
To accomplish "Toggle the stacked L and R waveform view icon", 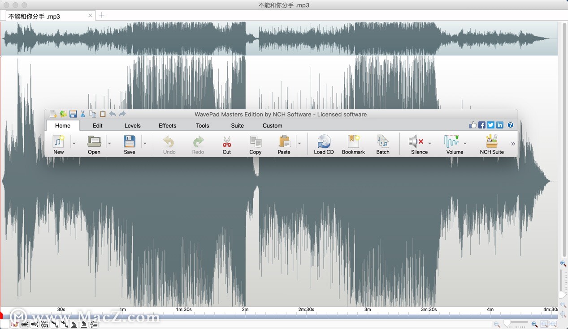I will point(44,324).
